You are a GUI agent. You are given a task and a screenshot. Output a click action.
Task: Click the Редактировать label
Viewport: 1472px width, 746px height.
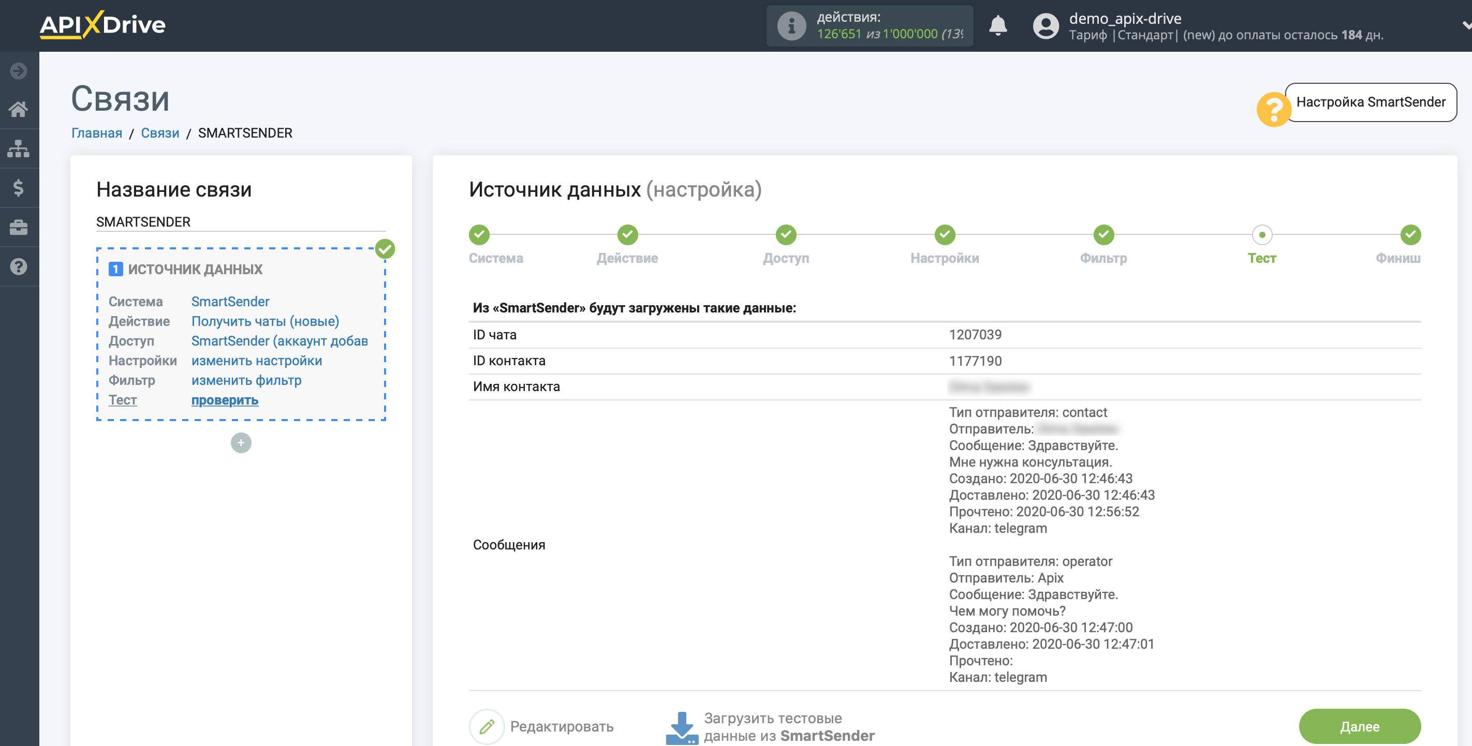point(562,726)
